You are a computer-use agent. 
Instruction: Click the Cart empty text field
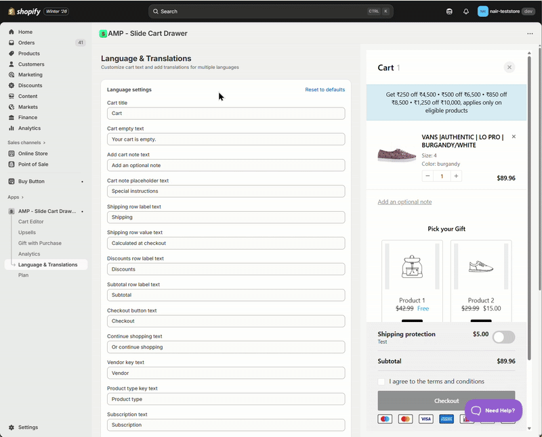226,139
